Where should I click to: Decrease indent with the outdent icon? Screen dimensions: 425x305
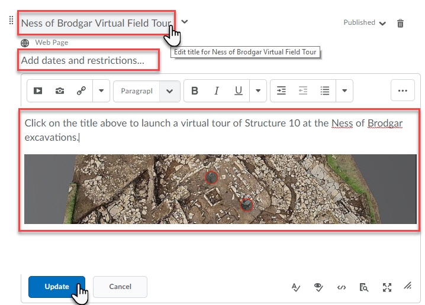pyautogui.click(x=303, y=90)
